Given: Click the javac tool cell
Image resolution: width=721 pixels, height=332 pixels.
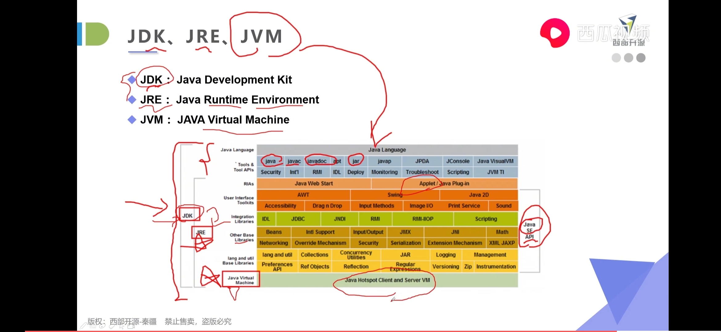Looking at the screenshot, I should point(294,161).
